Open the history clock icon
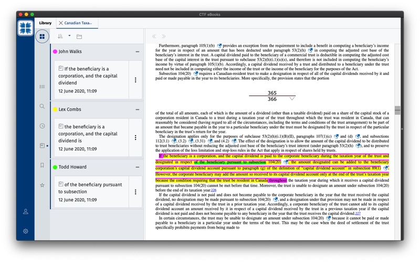The image size is (420, 262). click(x=42, y=126)
